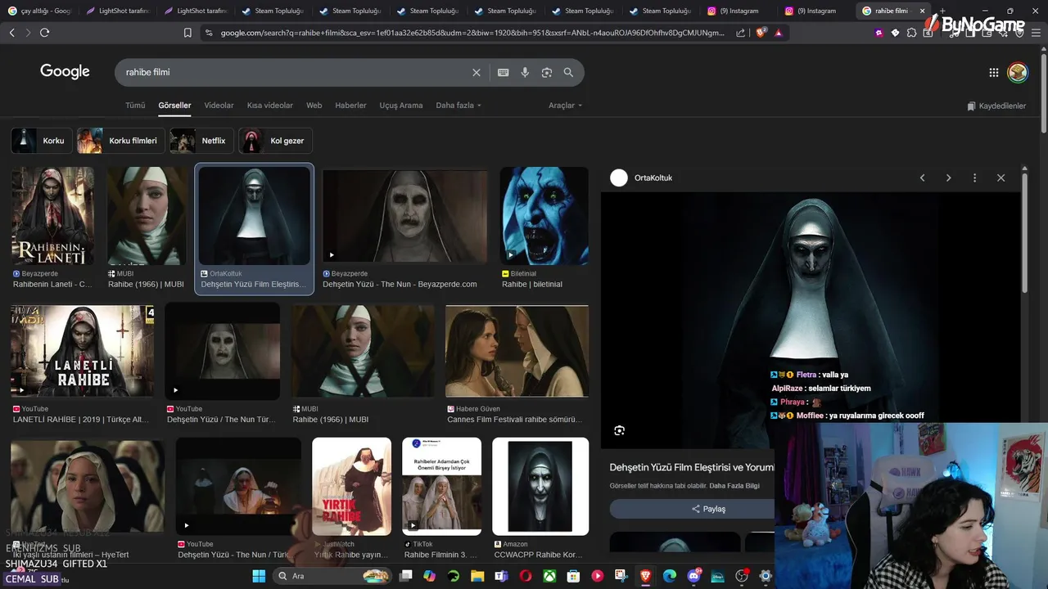Go back using the browser back arrow
The height and width of the screenshot is (589, 1048).
tap(11, 33)
